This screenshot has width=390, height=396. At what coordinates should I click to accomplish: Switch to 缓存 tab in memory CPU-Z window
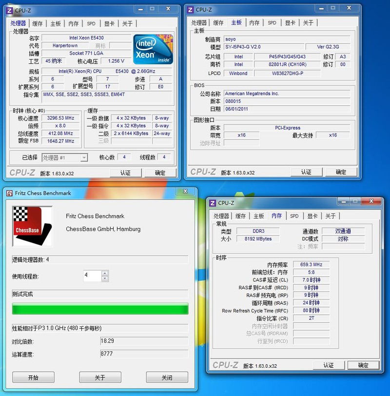click(240, 216)
